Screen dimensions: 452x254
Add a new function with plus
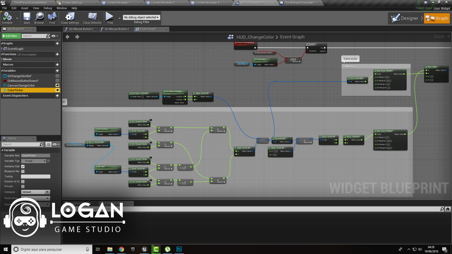point(57,54)
